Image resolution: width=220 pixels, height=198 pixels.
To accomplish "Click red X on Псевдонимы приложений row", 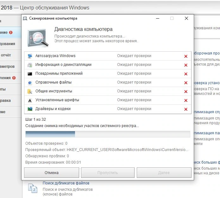I will [x=186, y=74].
